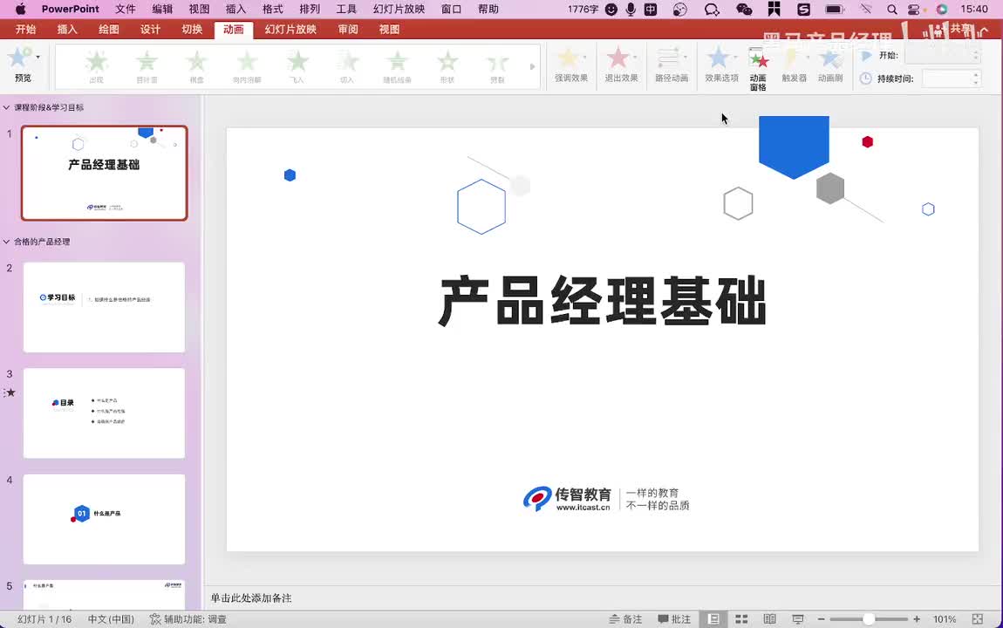
Task: Click the Animation Painter (动画刷) tool
Action: pyautogui.click(x=830, y=65)
